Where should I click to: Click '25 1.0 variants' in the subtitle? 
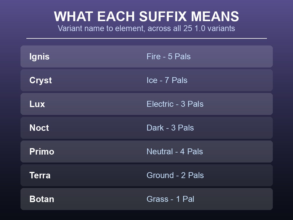[209, 28]
